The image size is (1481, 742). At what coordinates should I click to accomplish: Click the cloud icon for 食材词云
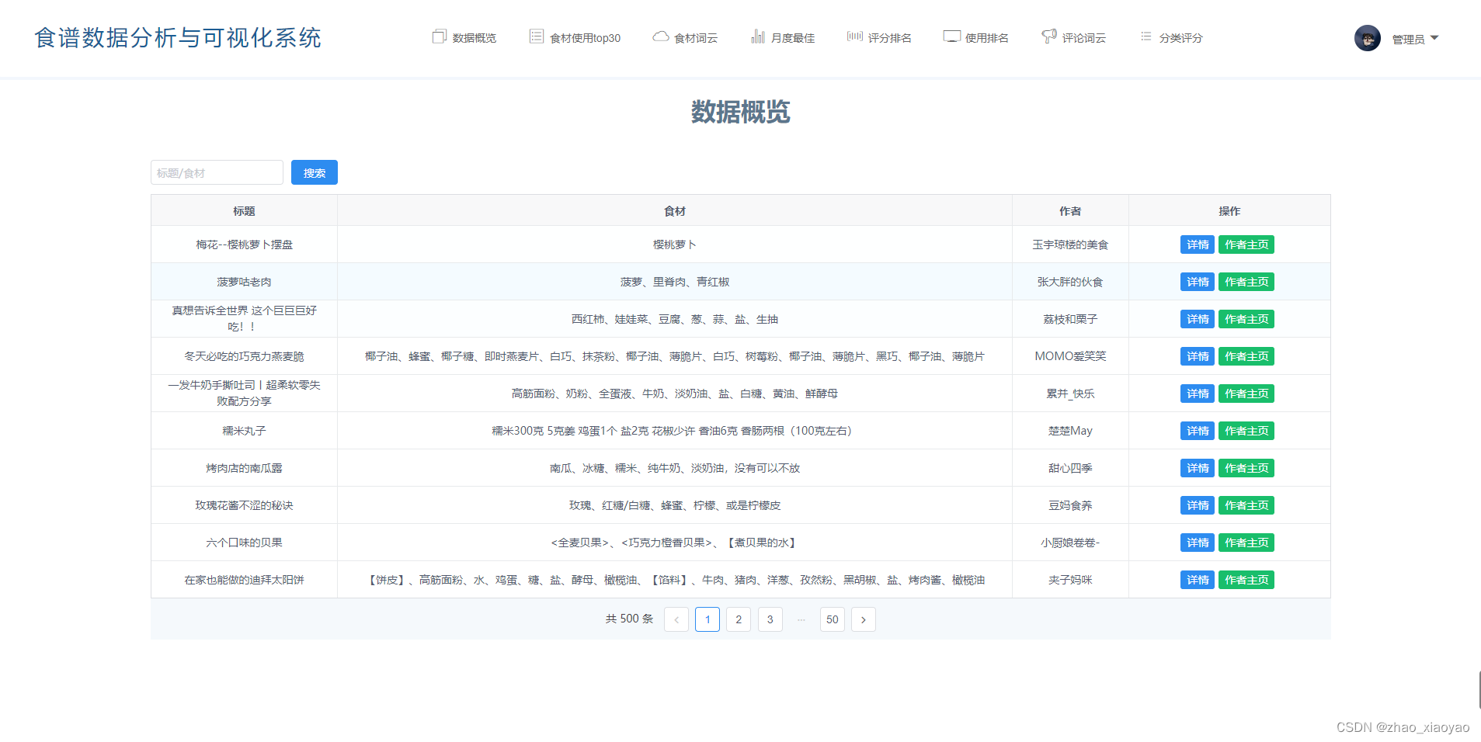[660, 36]
